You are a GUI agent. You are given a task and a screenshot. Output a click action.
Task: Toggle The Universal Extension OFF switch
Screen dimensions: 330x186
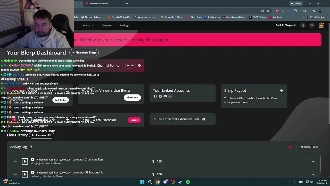click(197, 119)
